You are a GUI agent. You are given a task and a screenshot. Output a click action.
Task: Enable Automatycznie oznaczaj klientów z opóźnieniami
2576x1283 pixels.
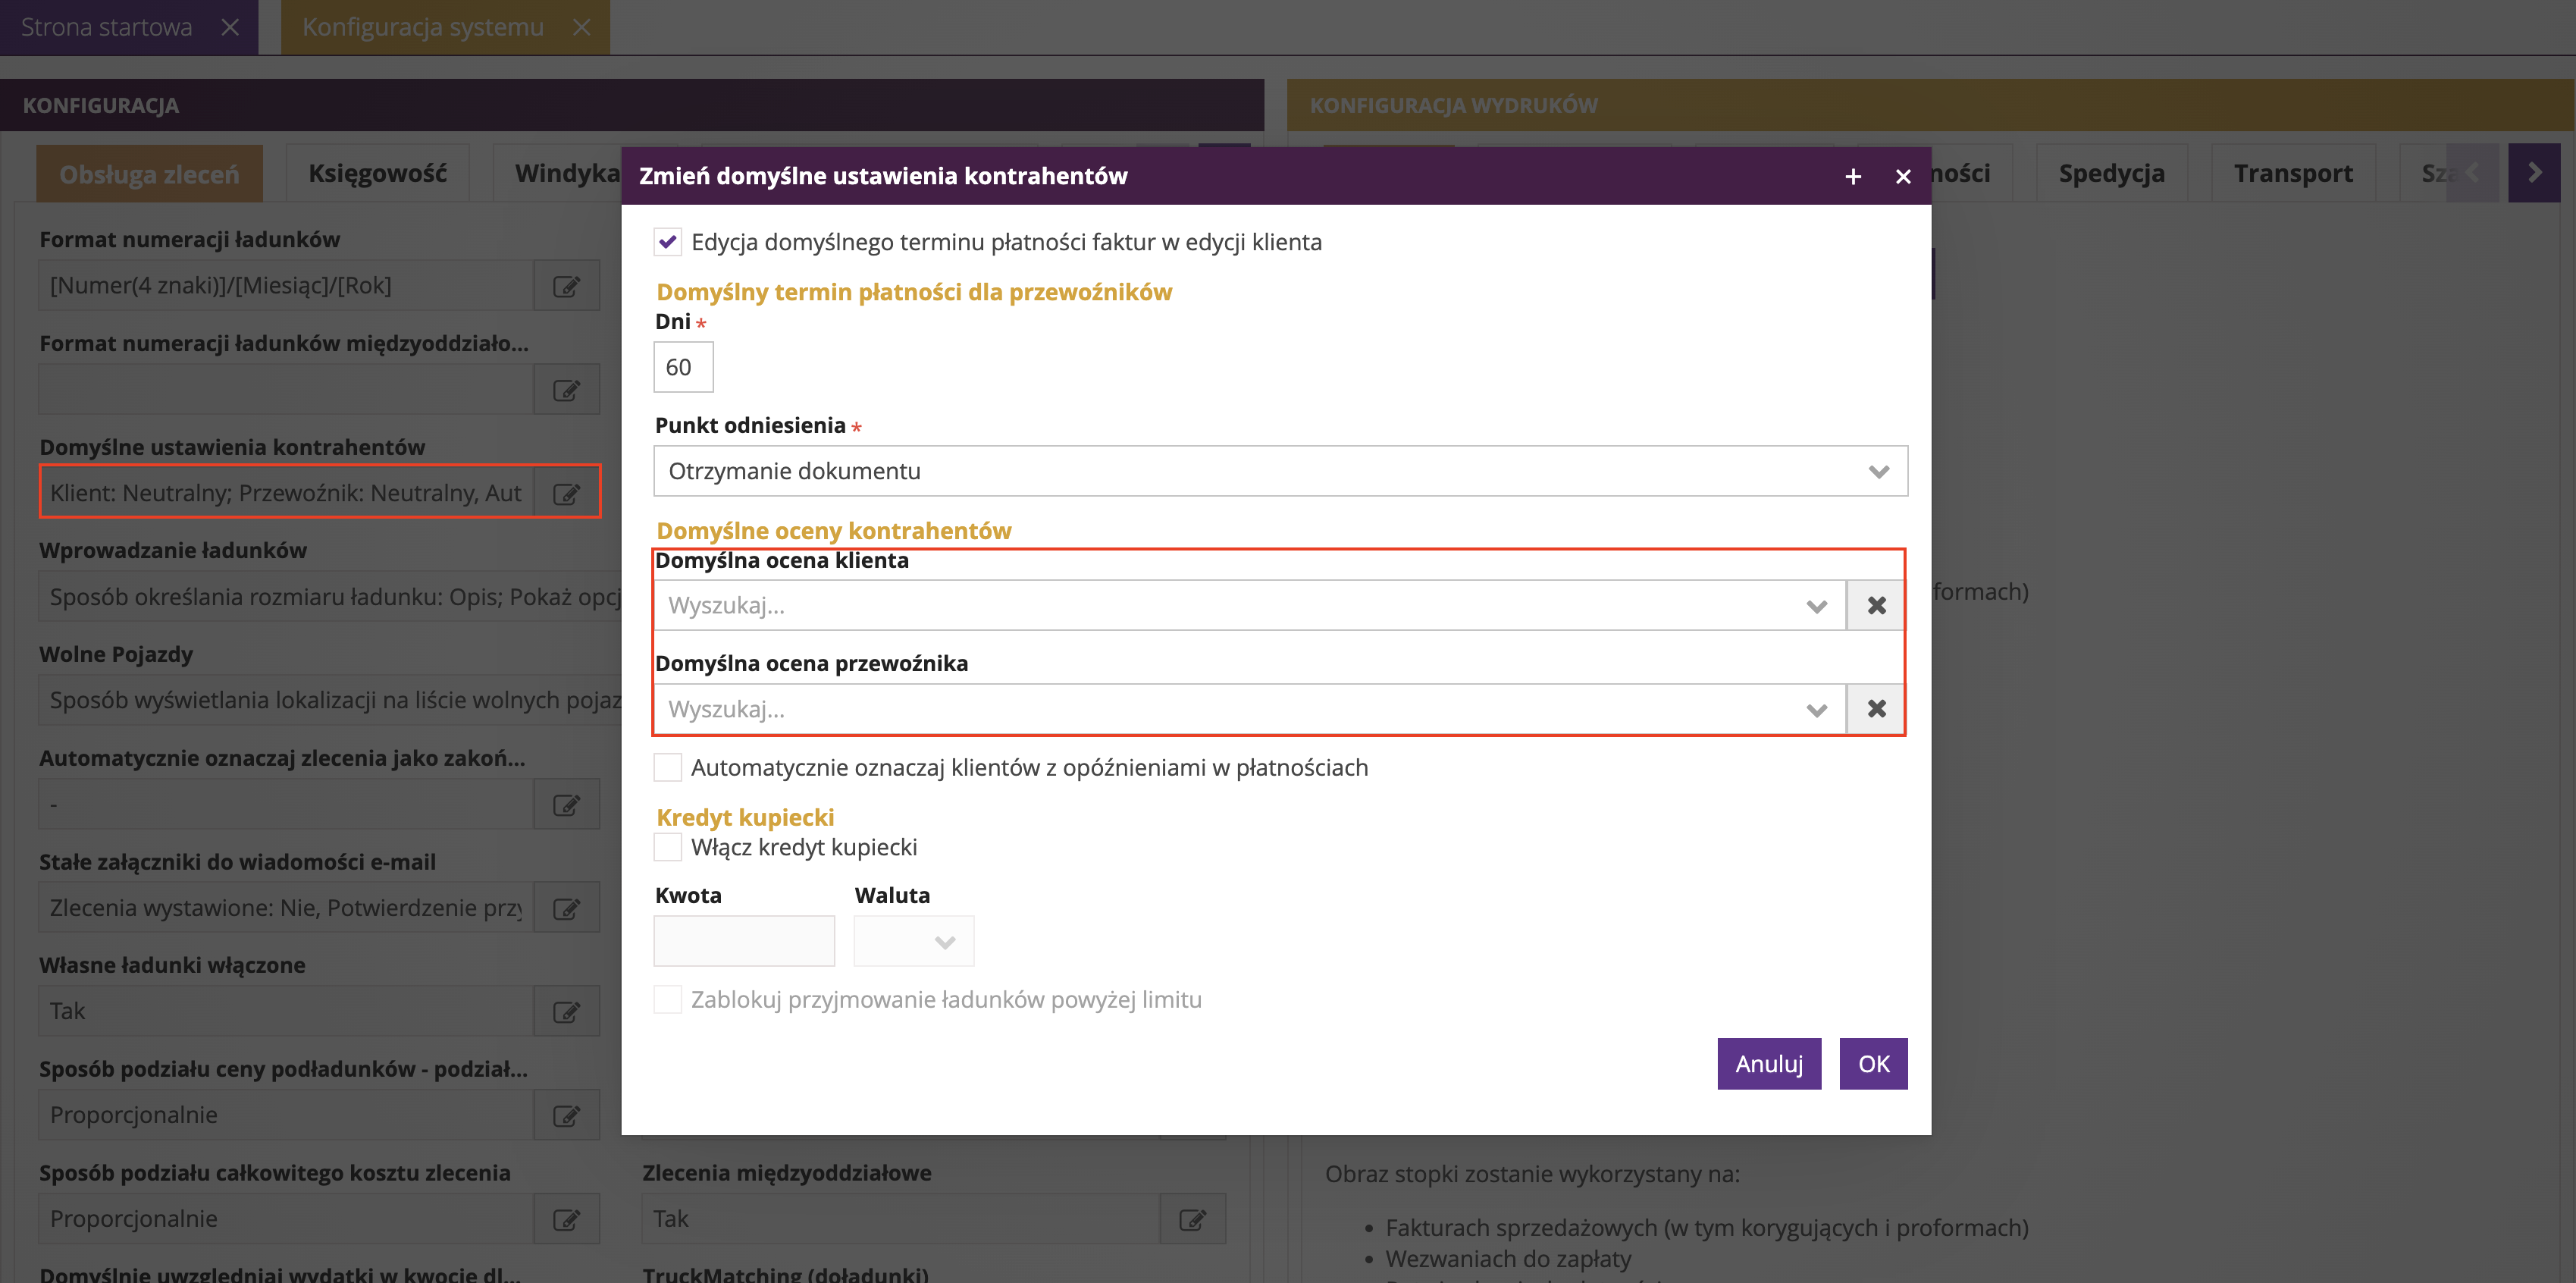click(x=668, y=767)
